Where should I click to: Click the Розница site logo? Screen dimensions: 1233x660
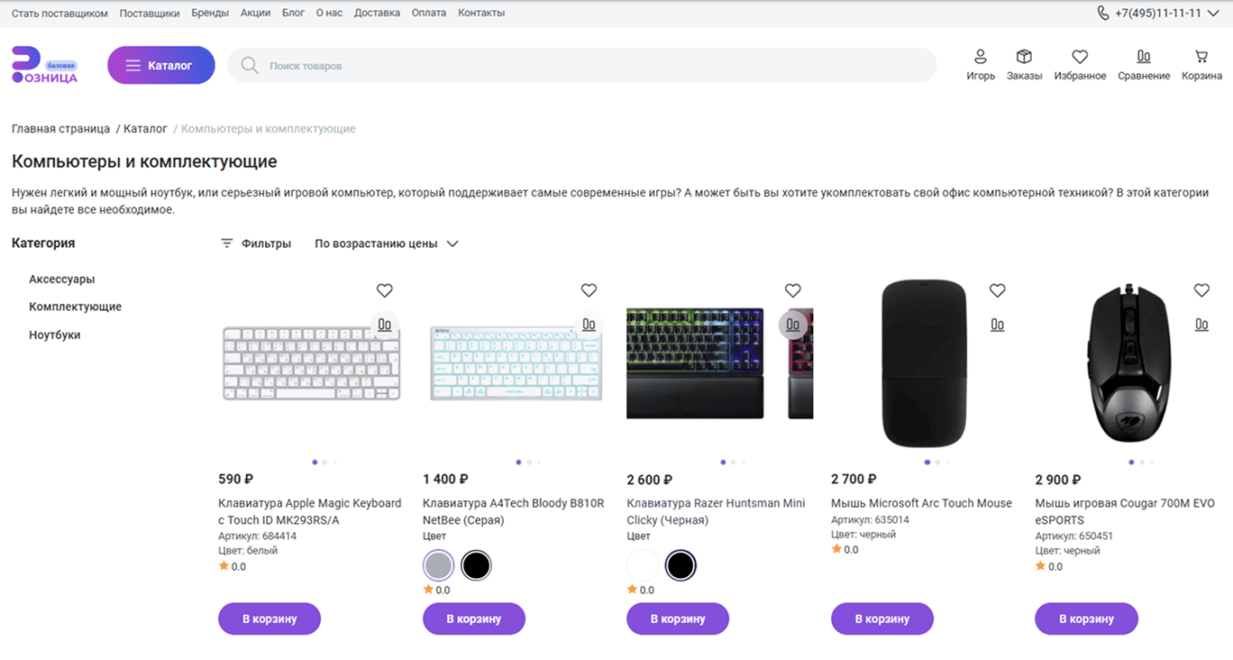pyautogui.click(x=45, y=66)
